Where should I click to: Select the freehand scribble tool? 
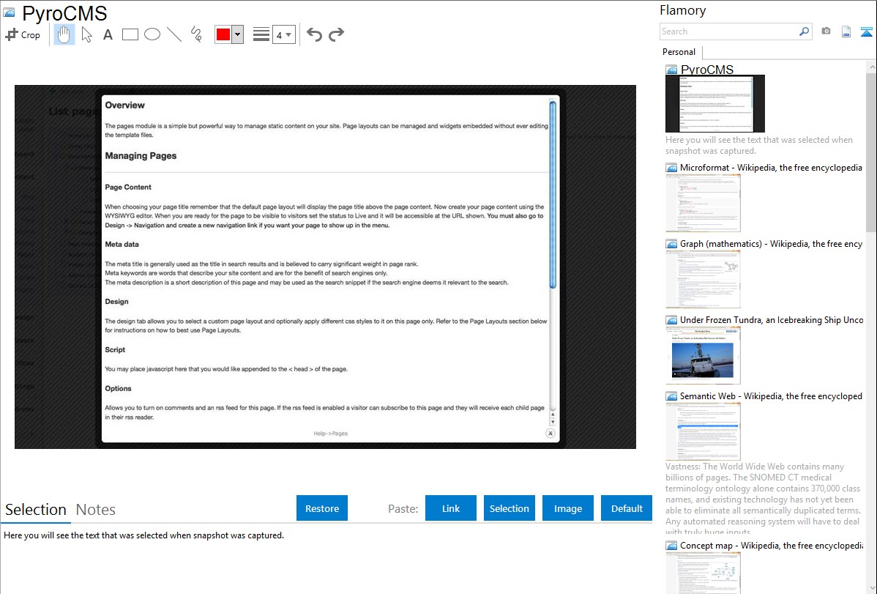(x=196, y=34)
